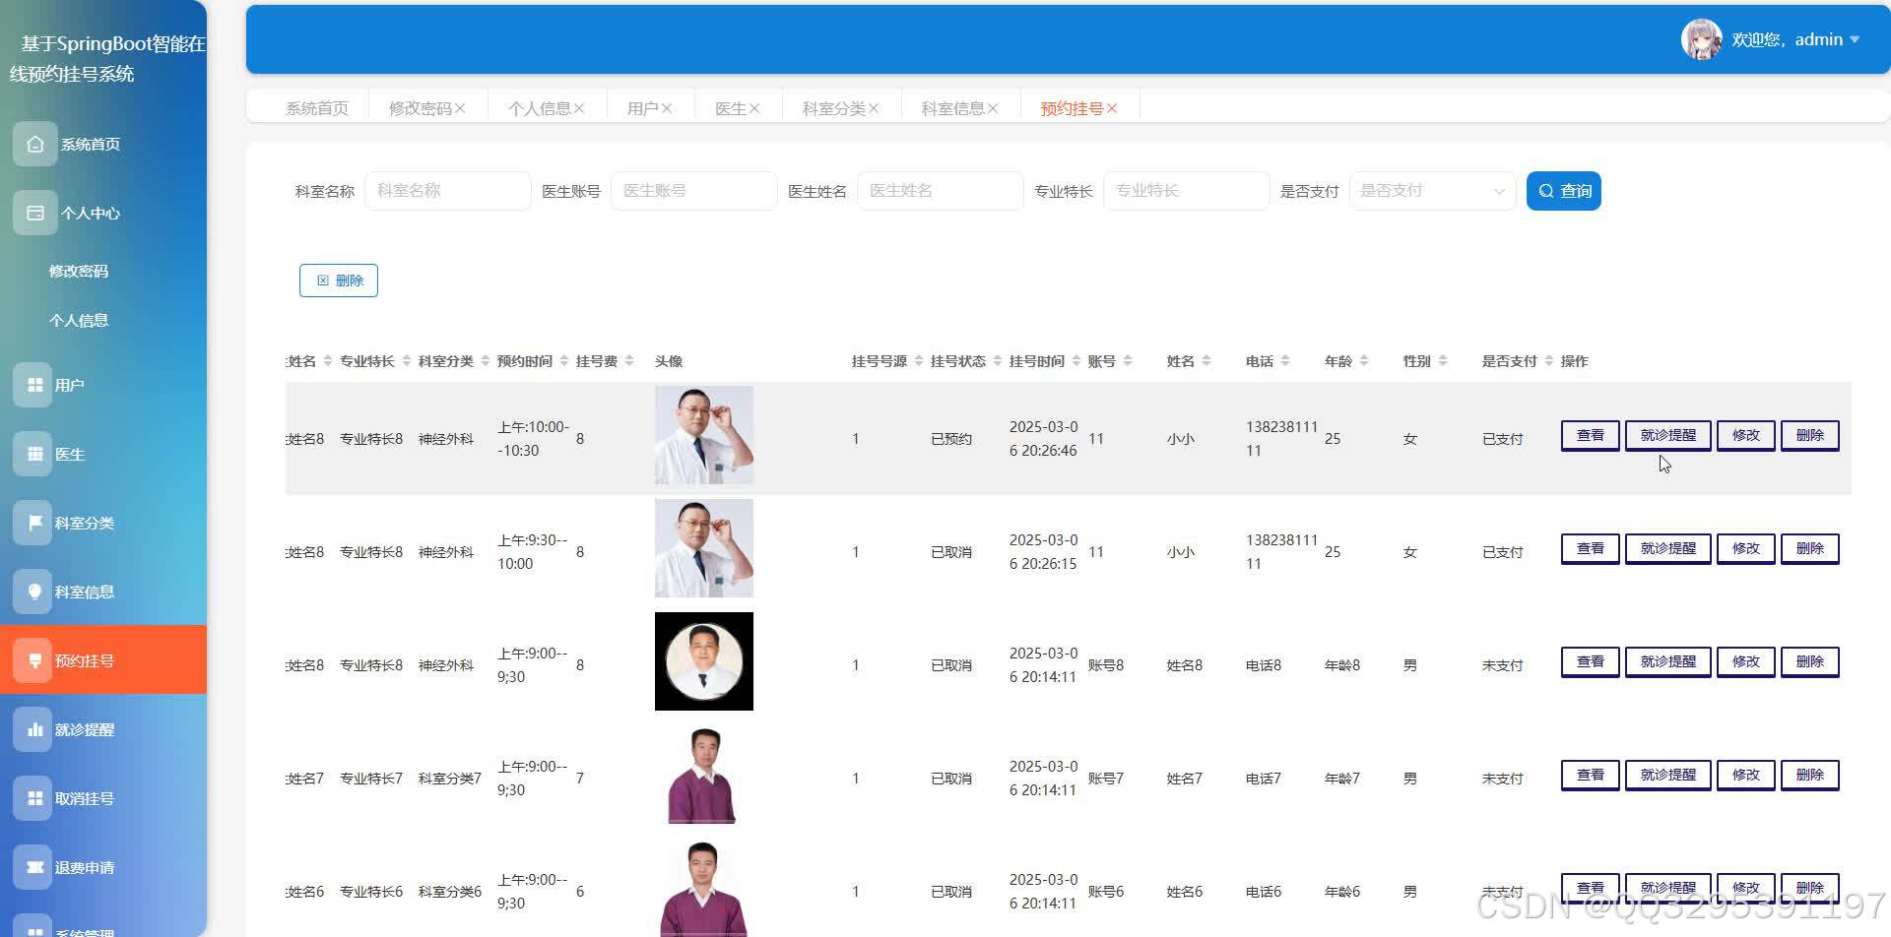Open the 是否支付 filter dropdown
The image size is (1891, 937).
1432,190
